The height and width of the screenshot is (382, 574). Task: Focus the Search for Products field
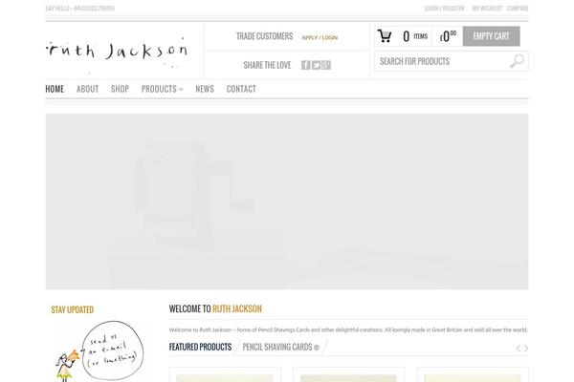[452, 61]
